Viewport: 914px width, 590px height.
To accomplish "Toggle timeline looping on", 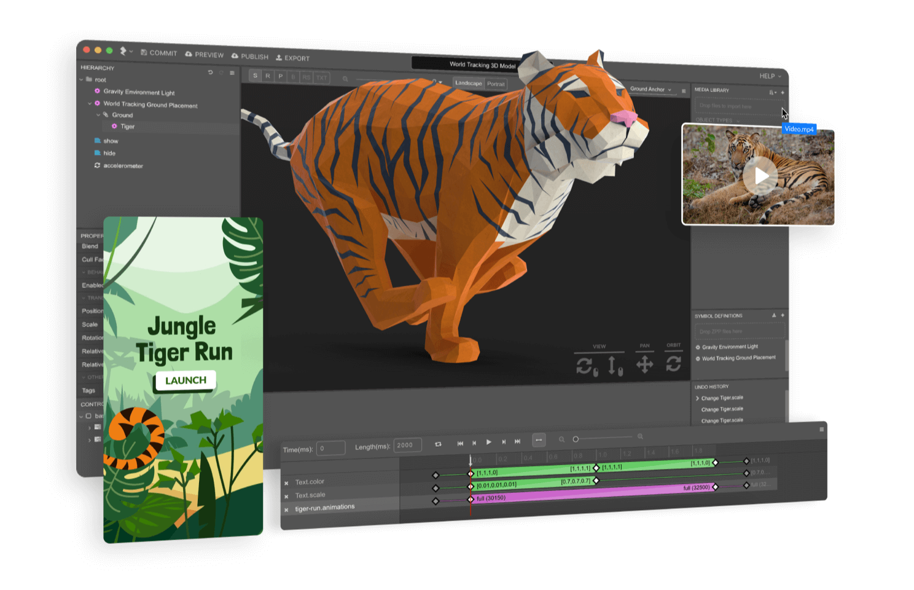I will (x=438, y=443).
